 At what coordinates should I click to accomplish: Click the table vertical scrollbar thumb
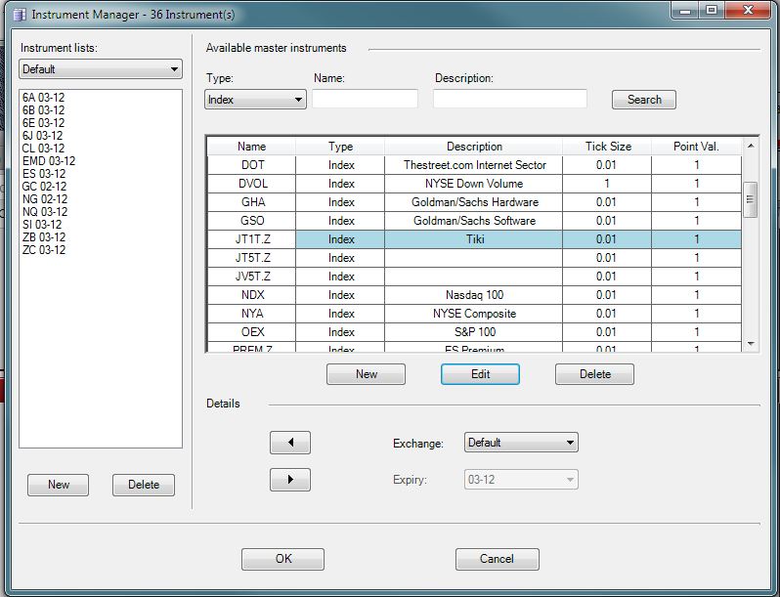tap(750, 199)
